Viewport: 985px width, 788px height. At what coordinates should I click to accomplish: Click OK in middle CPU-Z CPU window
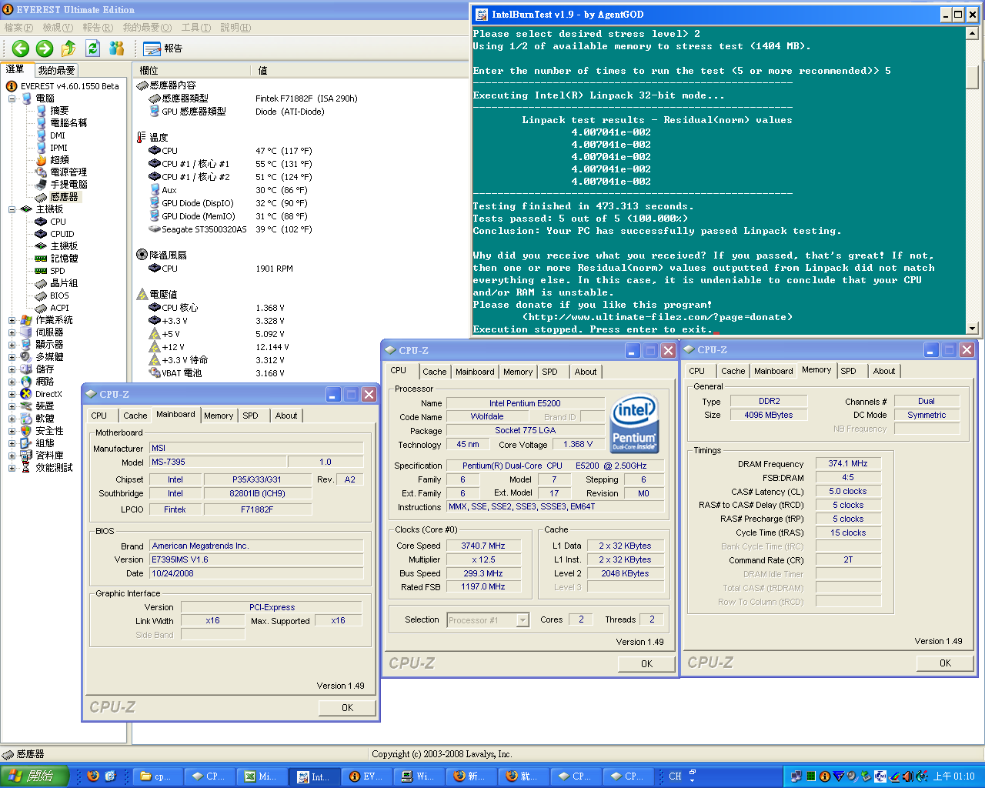coord(646,664)
